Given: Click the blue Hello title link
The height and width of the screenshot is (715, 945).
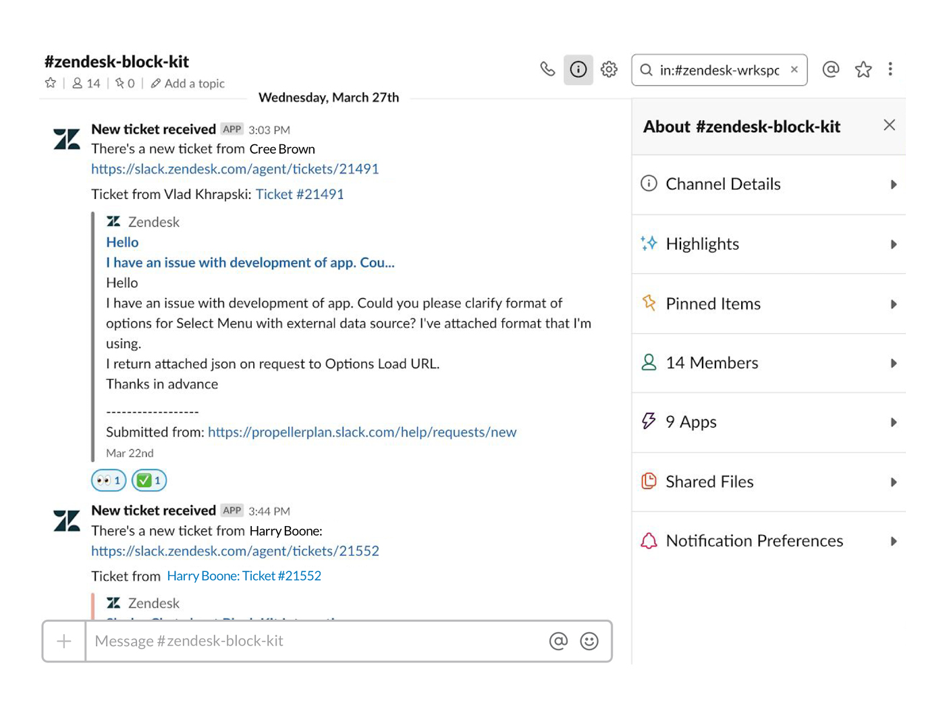Looking at the screenshot, I should pyautogui.click(x=122, y=242).
